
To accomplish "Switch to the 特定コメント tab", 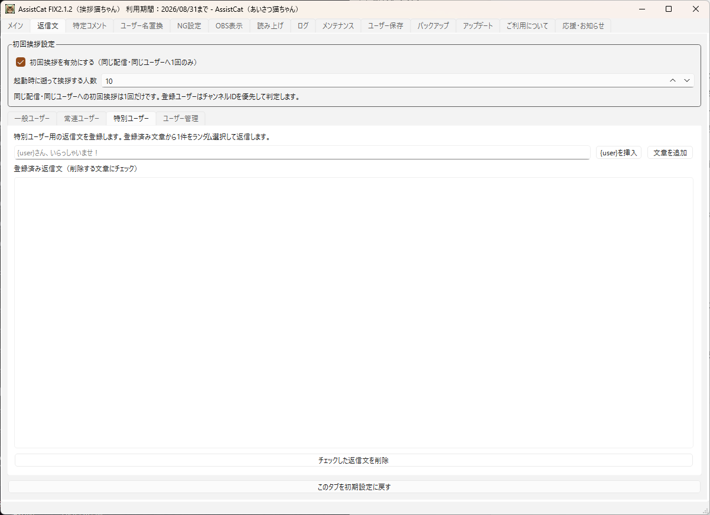I will pos(90,26).
